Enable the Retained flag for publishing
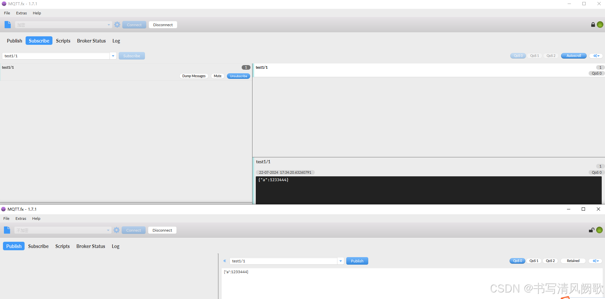 tap(573, 261)
